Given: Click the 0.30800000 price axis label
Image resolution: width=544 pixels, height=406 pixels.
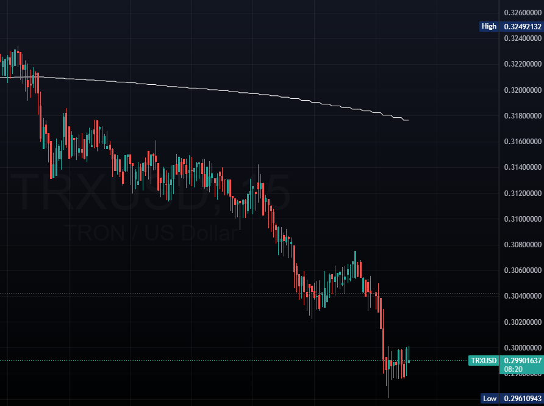Looking at the screenshot, I should tap(523, 244).
